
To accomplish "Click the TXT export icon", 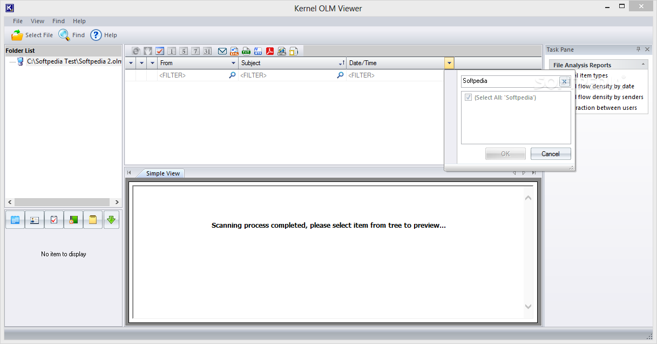I will coord(246,51).
